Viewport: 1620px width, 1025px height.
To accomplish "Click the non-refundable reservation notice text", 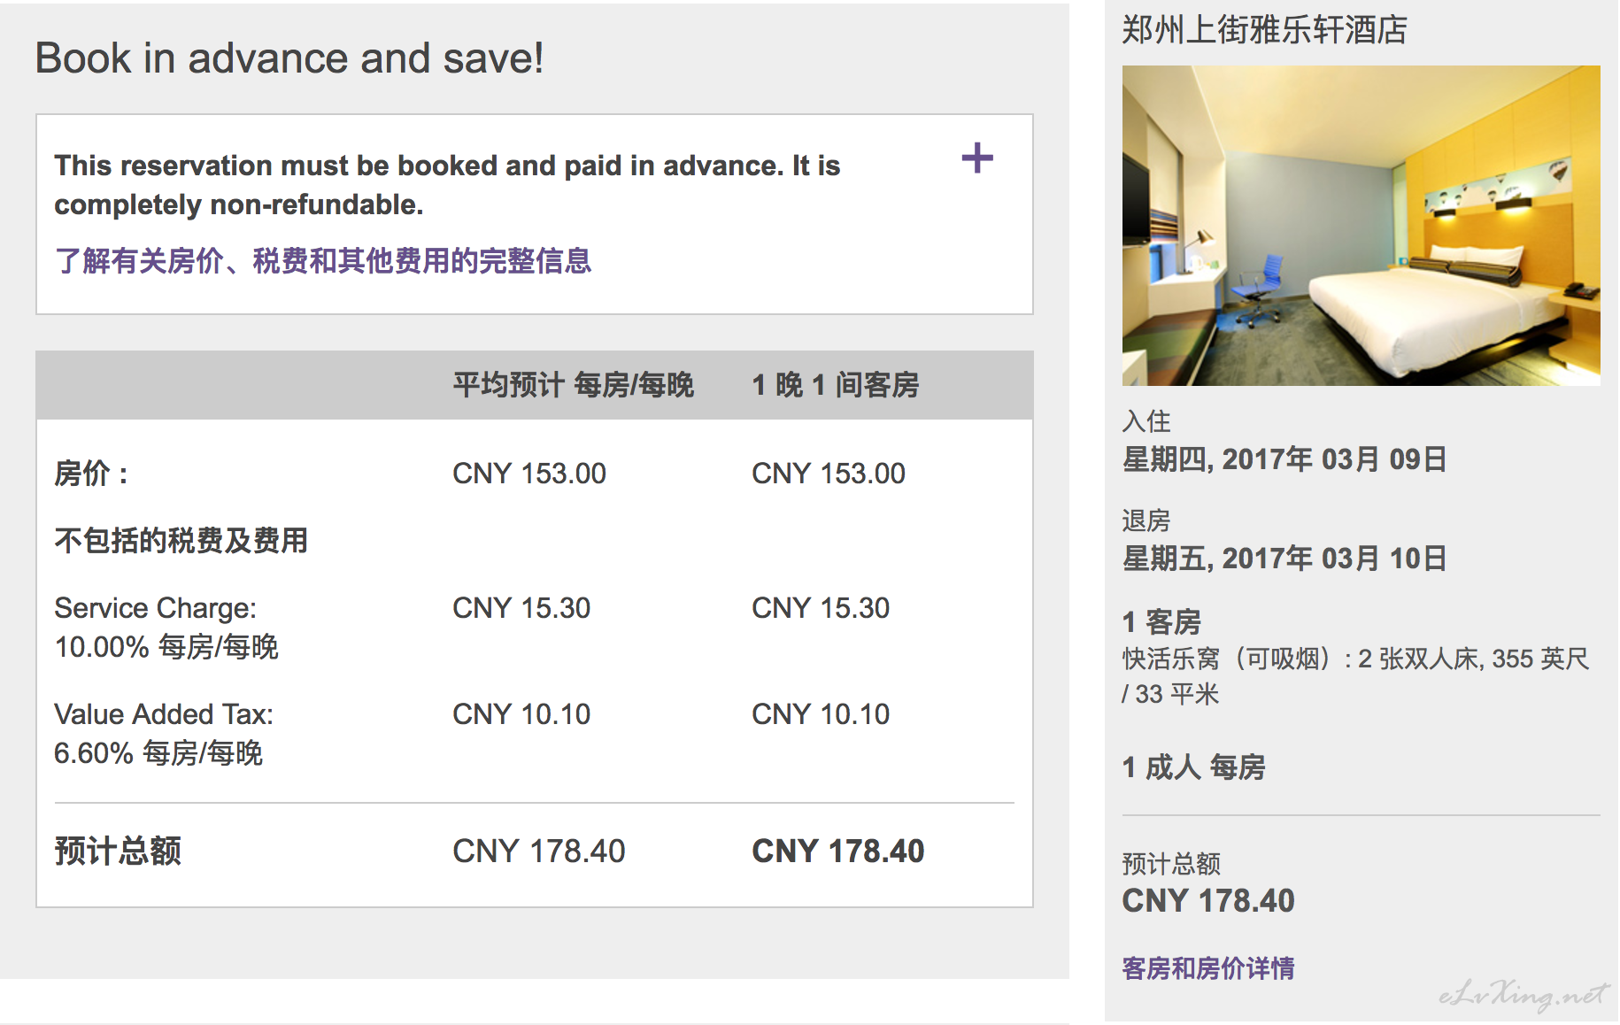I will tap(447, 185).
